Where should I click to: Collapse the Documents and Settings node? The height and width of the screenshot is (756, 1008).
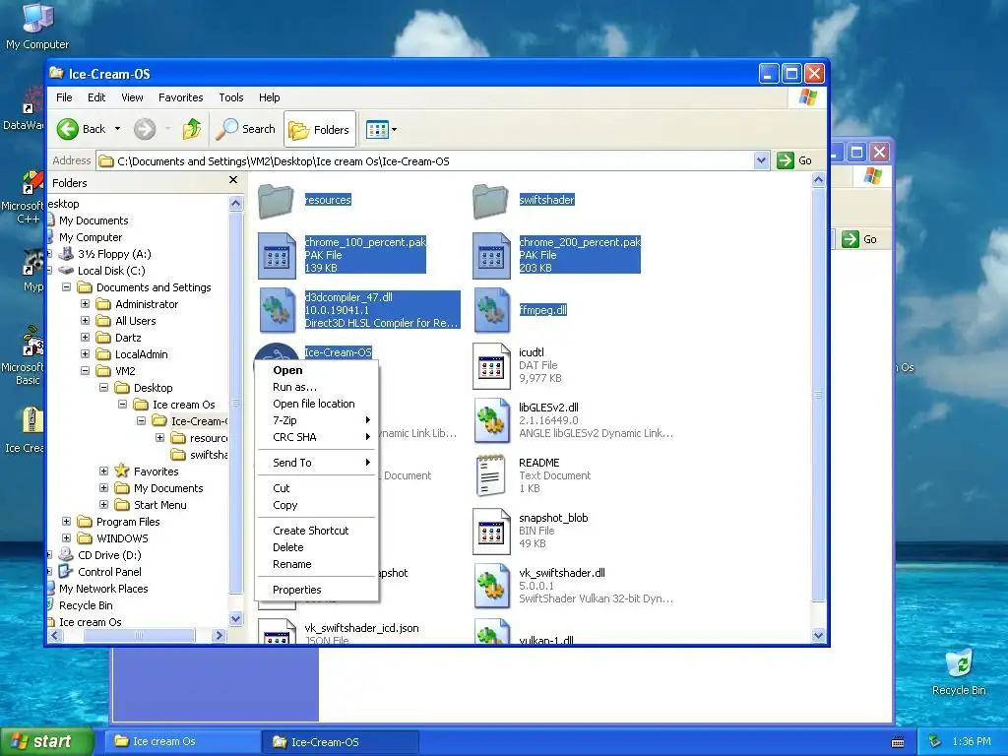(66, 287)
